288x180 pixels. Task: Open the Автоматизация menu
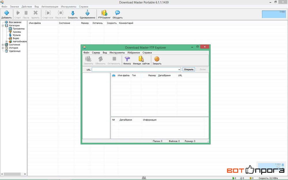[x=50, y=7]
